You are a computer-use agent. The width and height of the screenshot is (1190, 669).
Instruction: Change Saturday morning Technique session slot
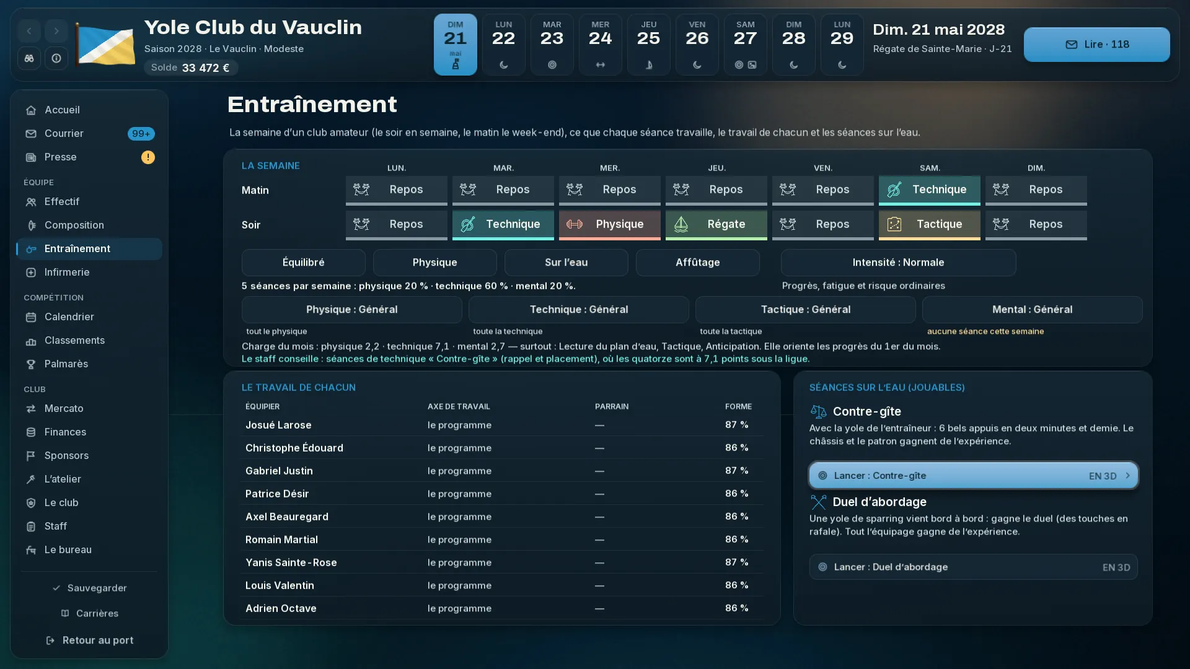point(930,190)
